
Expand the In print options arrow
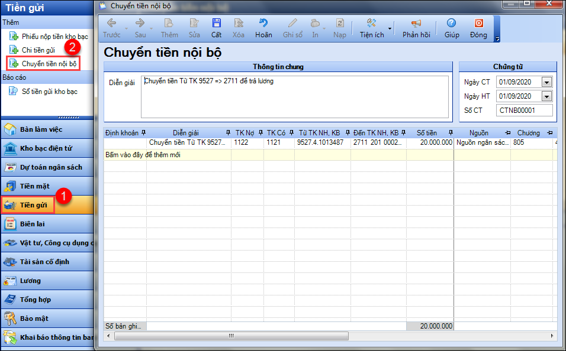click(324, 28)
